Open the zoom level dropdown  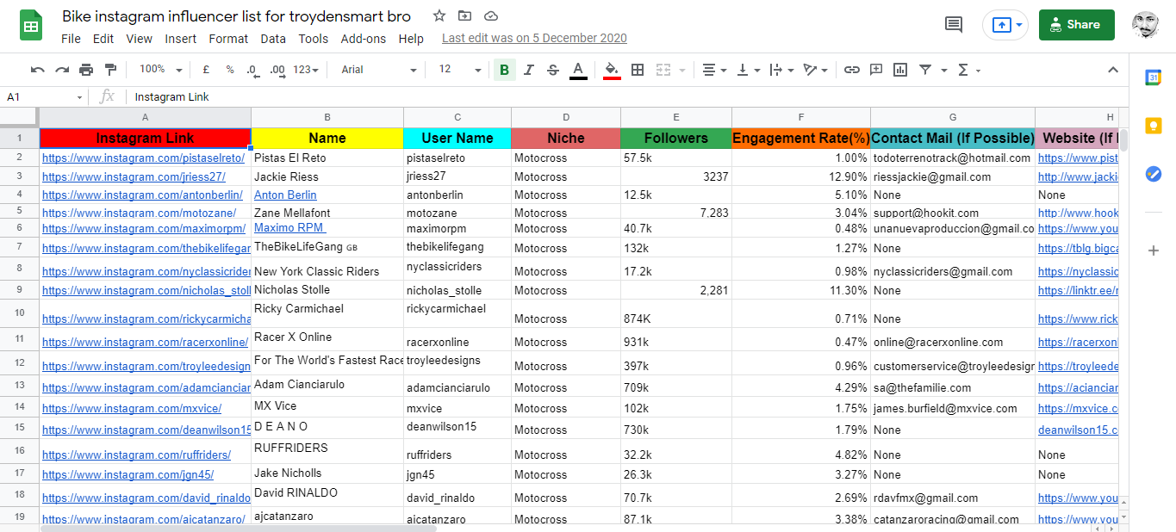pos(161,70)
